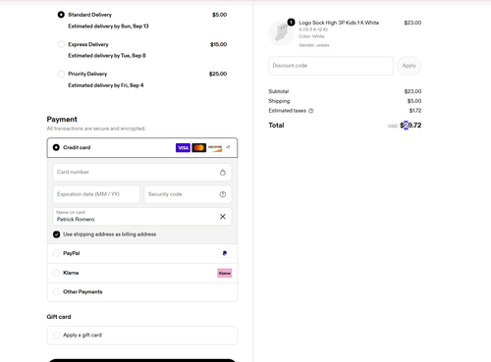This screenshot has width=491, height=362.
Task: Click the Discover card logo
Action: click(x=215, y=148)
